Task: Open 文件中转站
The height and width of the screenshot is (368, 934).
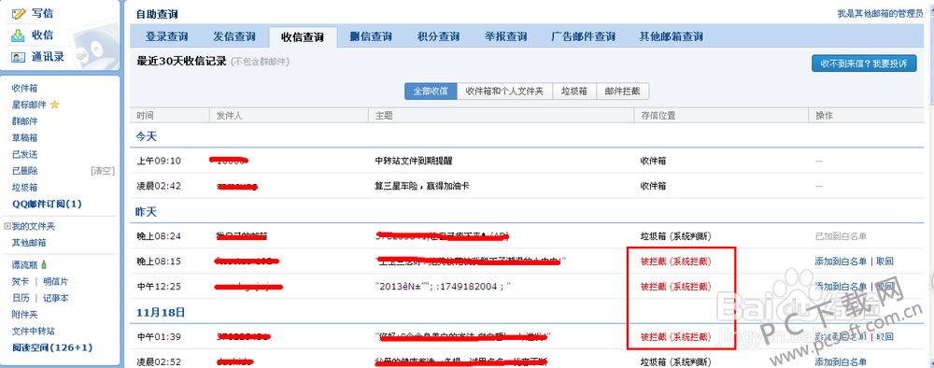Action: coord(34,332)
